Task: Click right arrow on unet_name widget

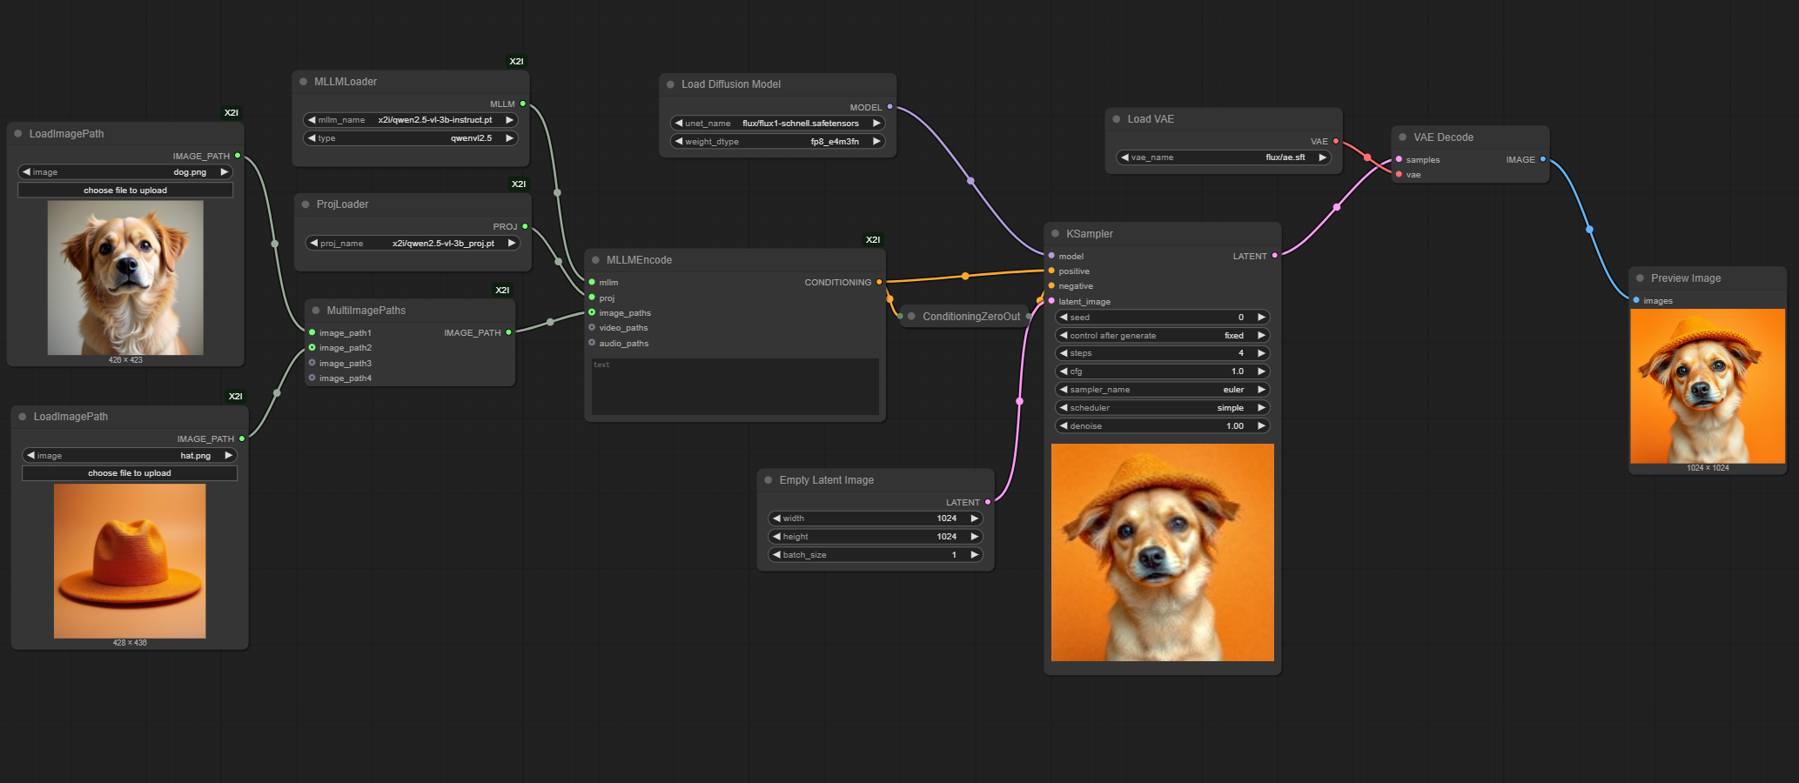Action: pyautogui.click(x=876, y=123)
